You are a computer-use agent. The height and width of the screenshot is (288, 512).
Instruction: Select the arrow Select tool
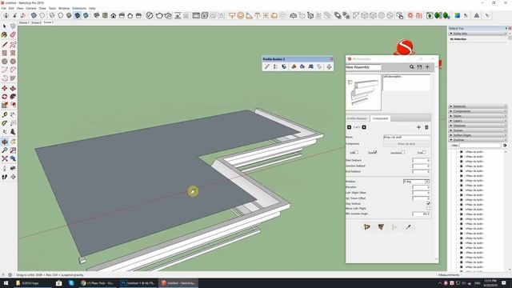(5, 26)
